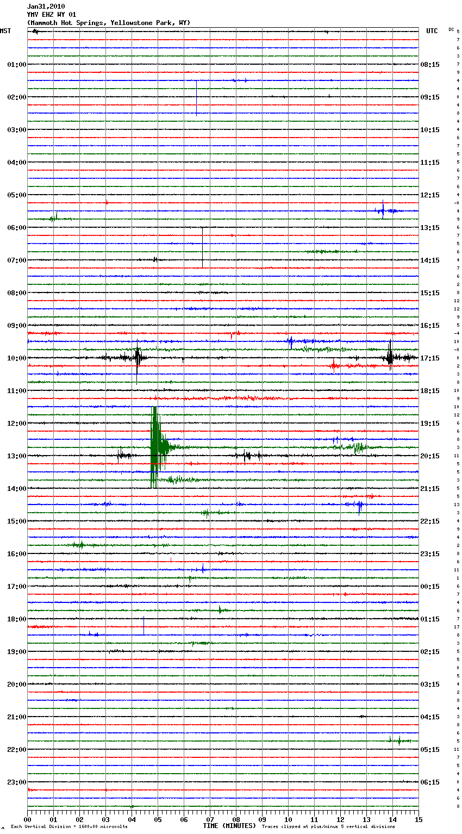The height and width of the screenshot is (834, 462).
Task: Select the 12:00 MST time label
Action: (x=17, y=424)
